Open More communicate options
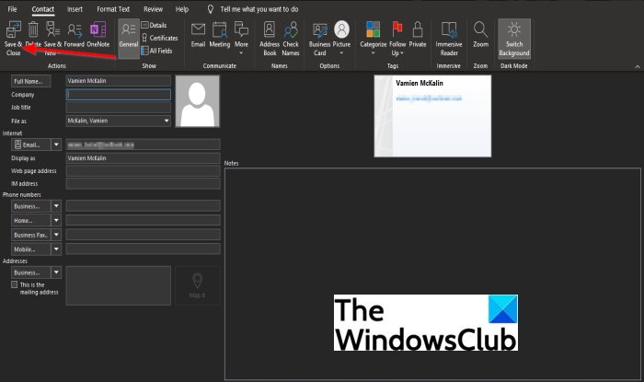The image size is (644, 382). point(241,38)
